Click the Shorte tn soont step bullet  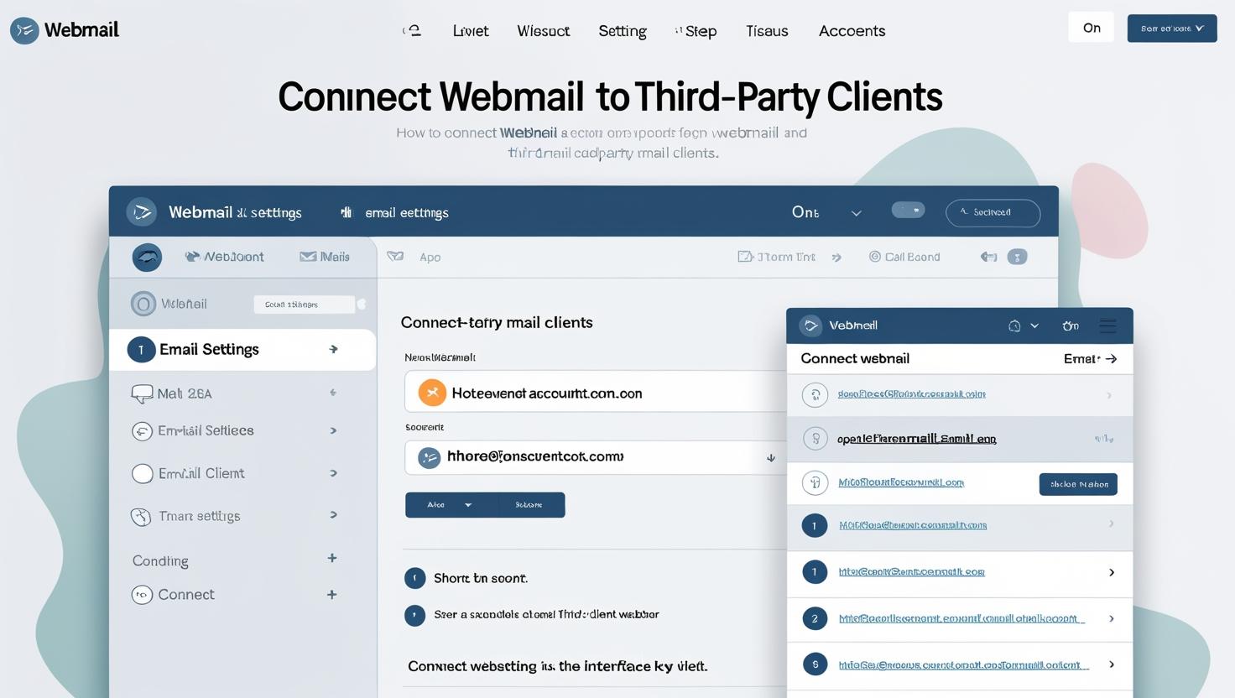[414, 578]
